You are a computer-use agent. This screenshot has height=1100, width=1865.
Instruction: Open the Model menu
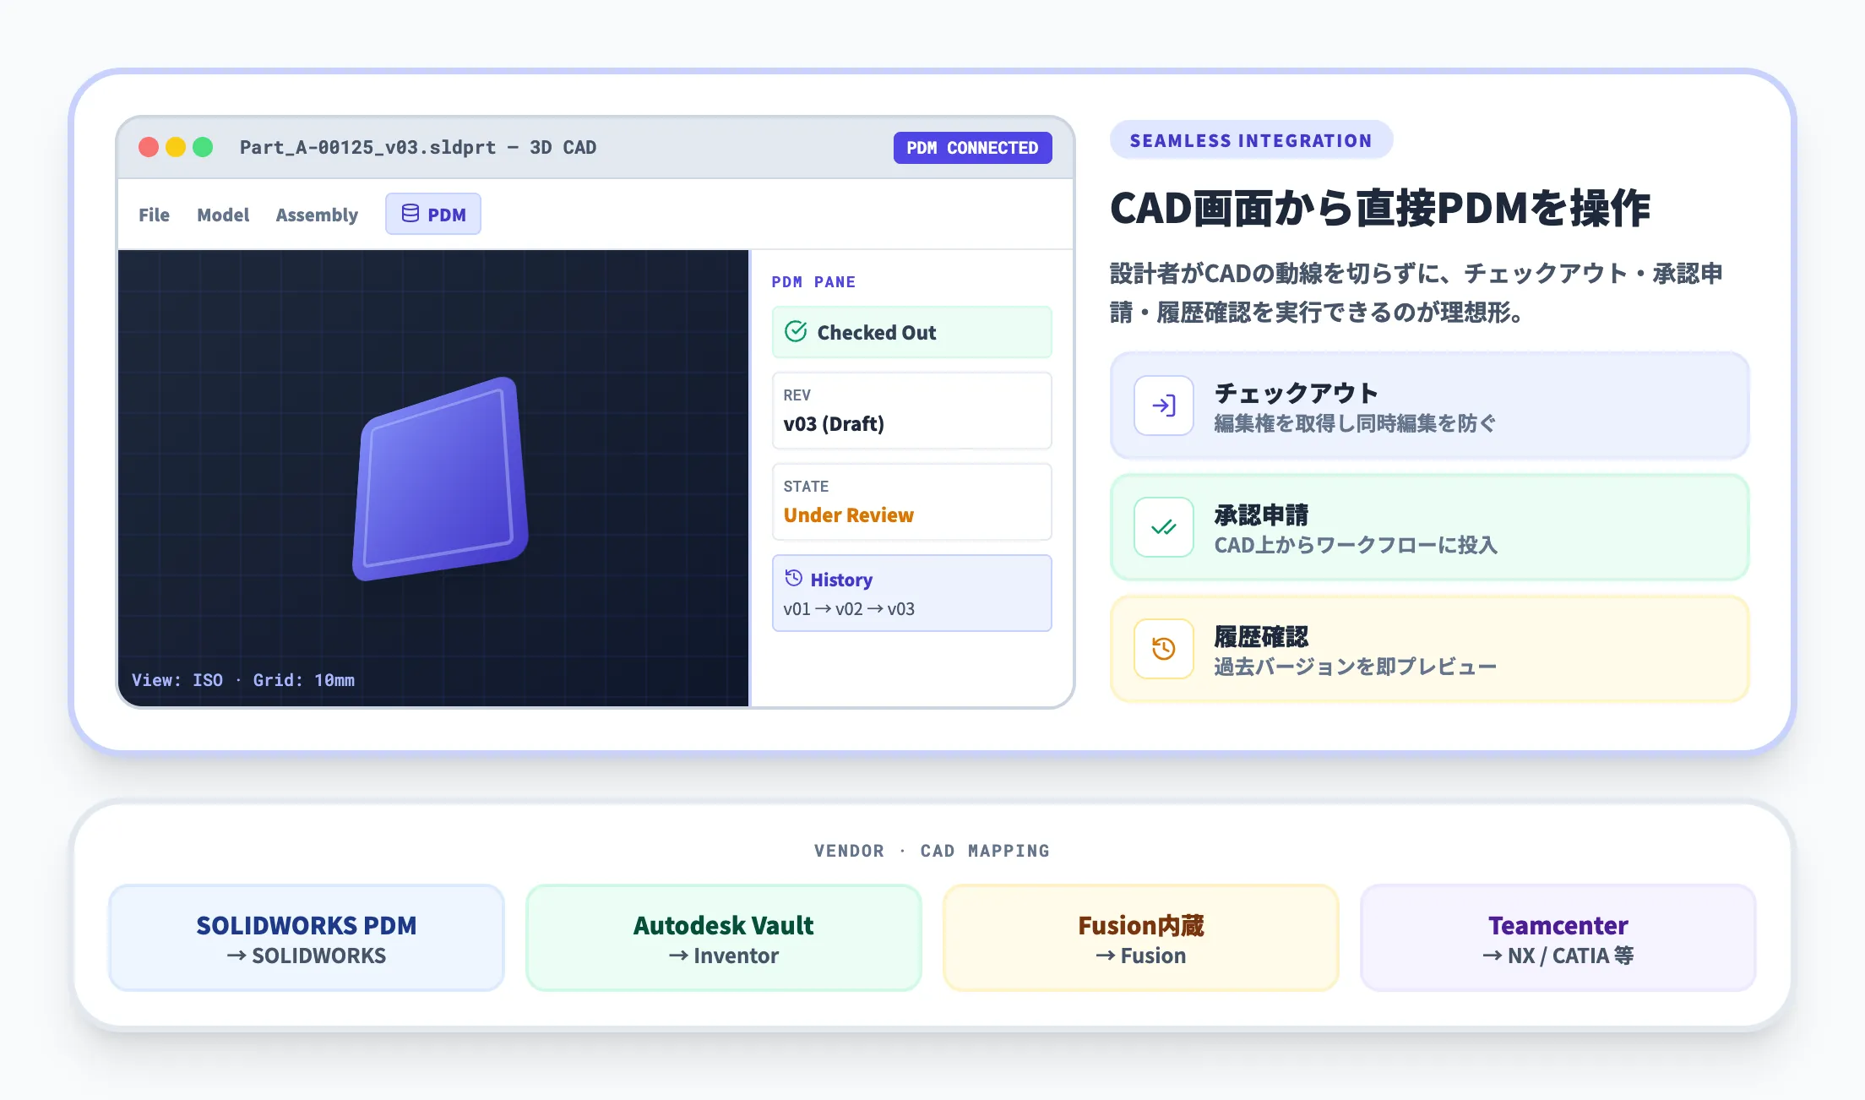222,215
